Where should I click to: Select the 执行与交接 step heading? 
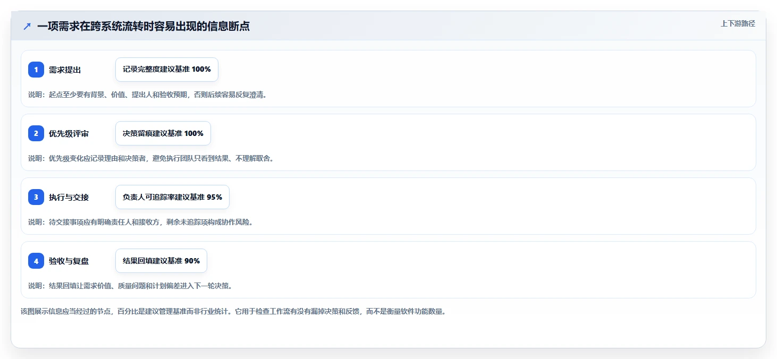(x=69, y=198)
